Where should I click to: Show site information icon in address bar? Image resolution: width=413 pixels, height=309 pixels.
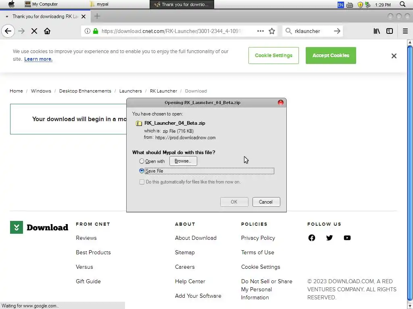click(87, 31)
